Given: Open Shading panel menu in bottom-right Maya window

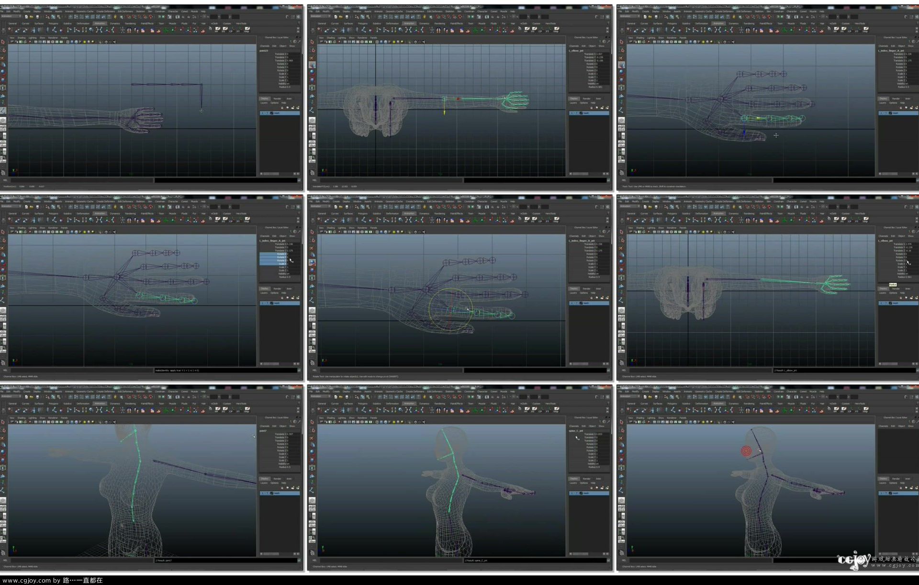Looking at the screenshot, I should tap(640, 418).
